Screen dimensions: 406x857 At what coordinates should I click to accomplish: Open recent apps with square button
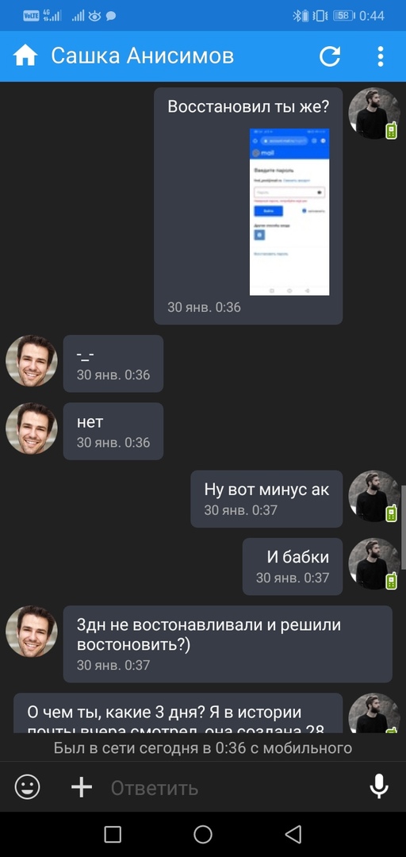(x=113, y=834)
